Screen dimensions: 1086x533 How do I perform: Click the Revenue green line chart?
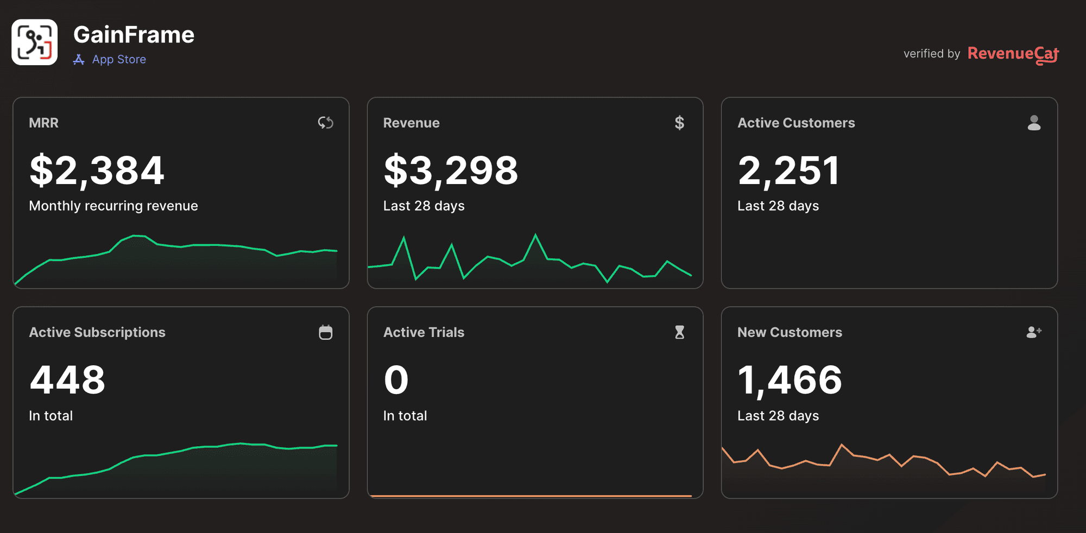point(529,258)
